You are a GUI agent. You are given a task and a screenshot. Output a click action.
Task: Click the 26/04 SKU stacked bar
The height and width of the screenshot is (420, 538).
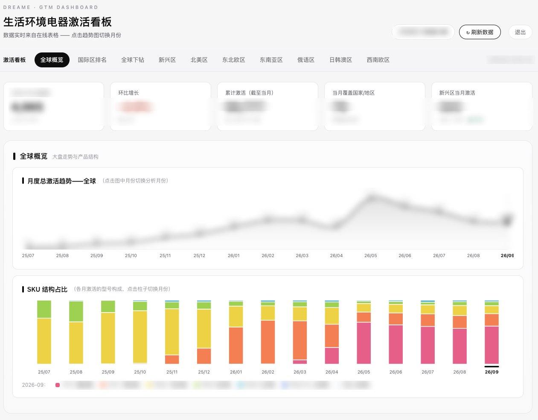coord(332,332)
